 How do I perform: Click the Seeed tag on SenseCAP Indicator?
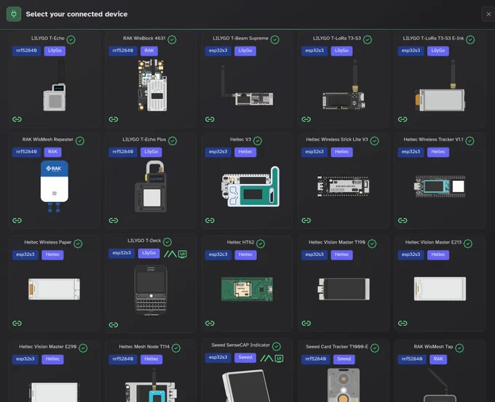(245, 358)
